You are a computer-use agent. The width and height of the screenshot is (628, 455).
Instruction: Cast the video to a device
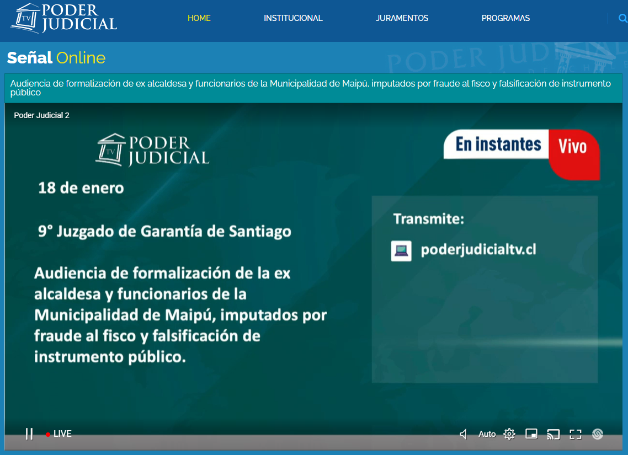[x=553, y=434]
